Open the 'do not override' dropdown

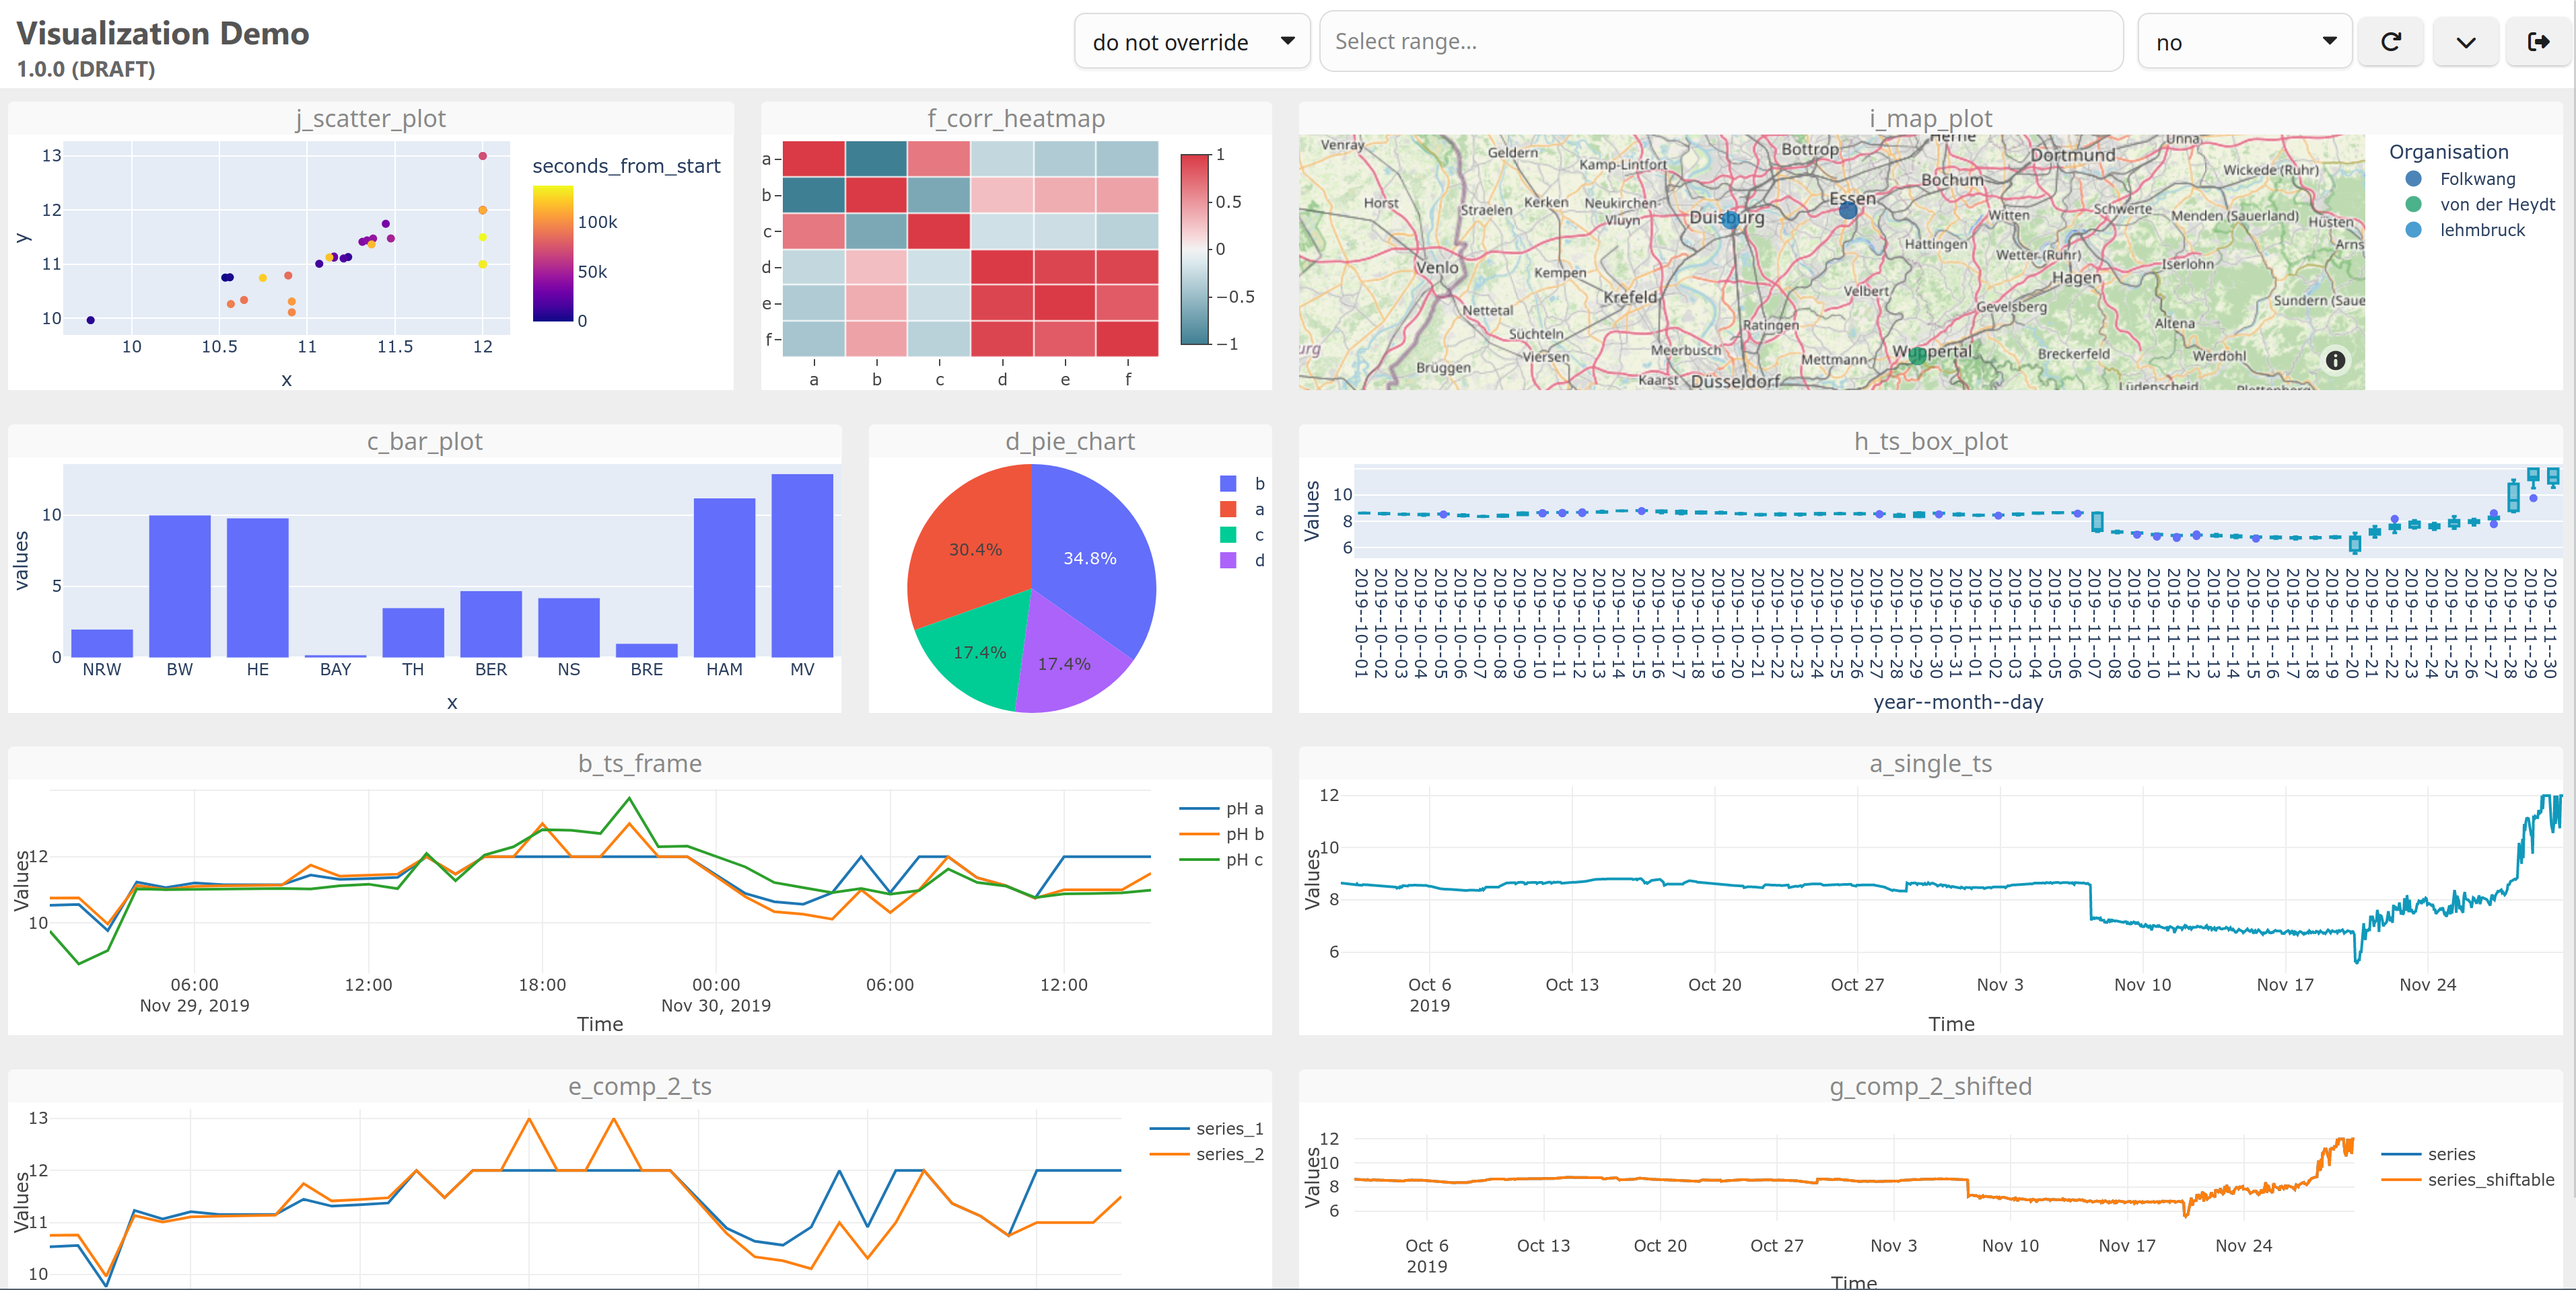(1192, 42)
